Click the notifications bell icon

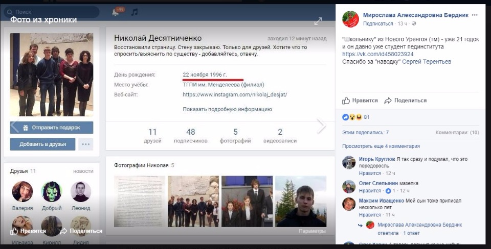[x=116, y=12]
